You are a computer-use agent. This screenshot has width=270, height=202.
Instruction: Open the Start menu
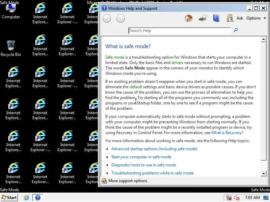(9, 198)
